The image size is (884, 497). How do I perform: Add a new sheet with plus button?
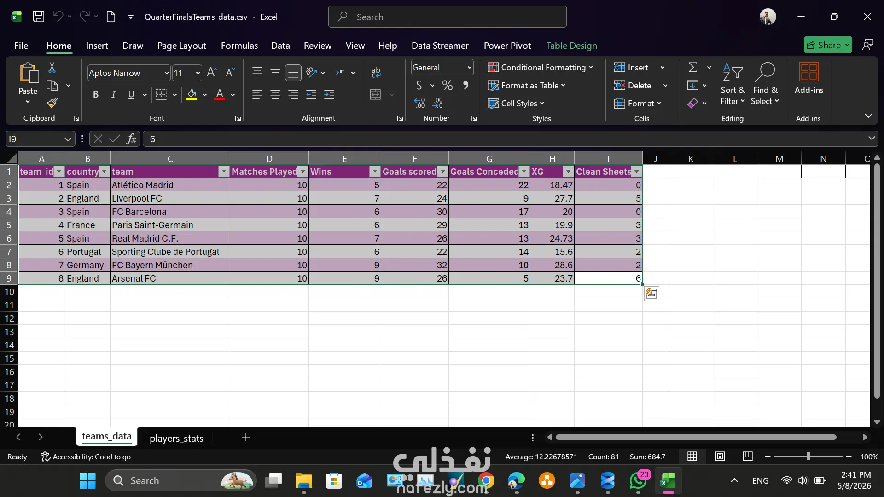tap(246, 437)
